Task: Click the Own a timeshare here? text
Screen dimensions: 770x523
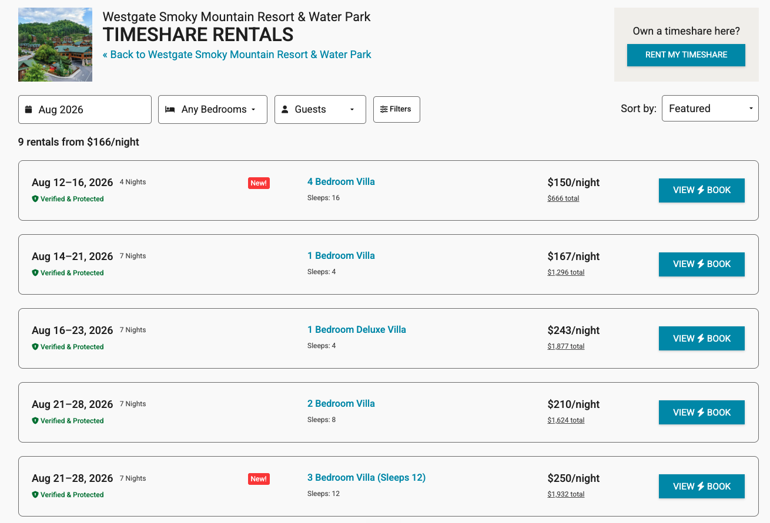Action: pos(686,31)
